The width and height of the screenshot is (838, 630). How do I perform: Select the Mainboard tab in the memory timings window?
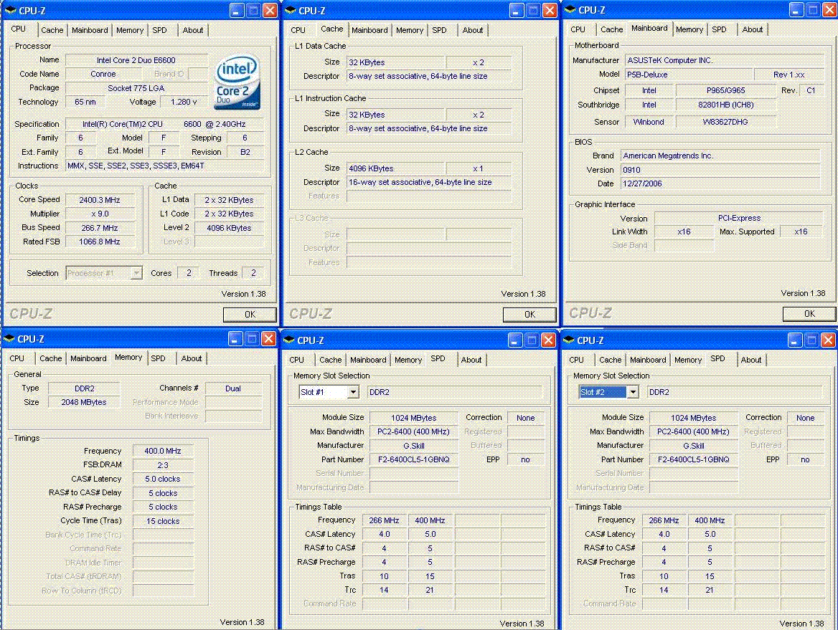[x=88, y=359]
